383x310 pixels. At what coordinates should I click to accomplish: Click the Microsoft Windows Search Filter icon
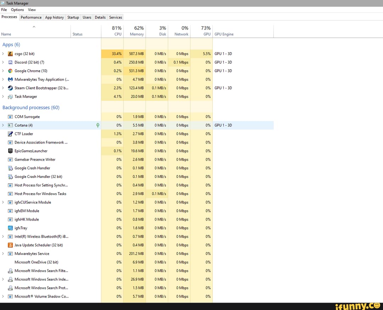click(10, 271)
